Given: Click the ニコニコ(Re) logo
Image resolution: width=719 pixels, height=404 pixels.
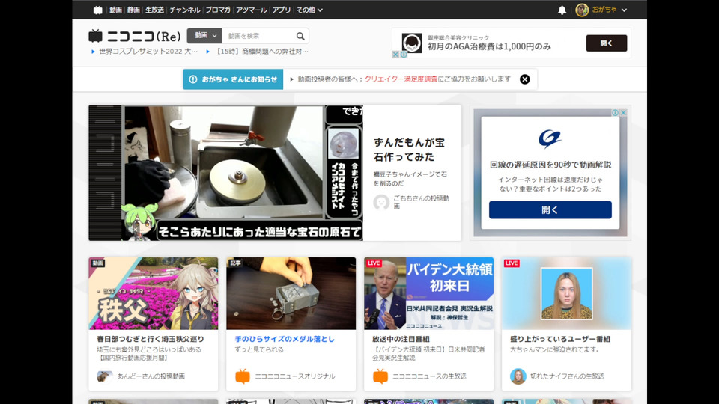Looking at the screenshot, I should (135, 36).
